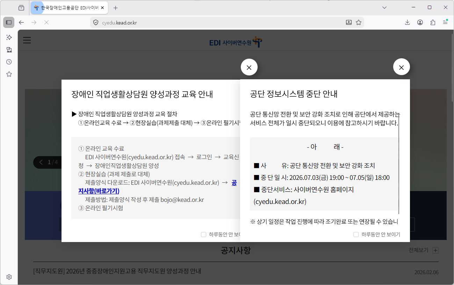Click the 2026.02.06 notice date

(426, 272)
